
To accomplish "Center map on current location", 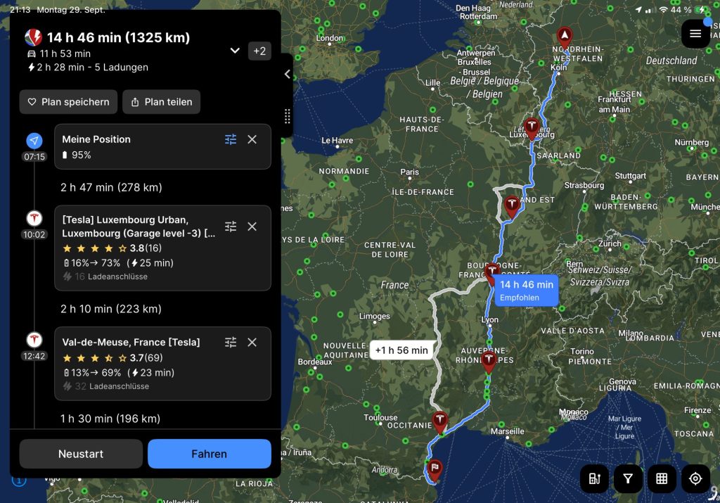I will [x=695, y=479].
